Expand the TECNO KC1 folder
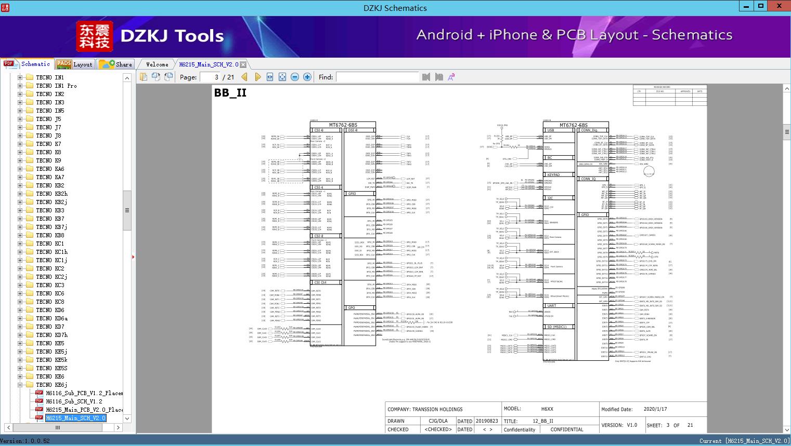The width and height of the screenshot is (791, 446). tap(20, 244)
